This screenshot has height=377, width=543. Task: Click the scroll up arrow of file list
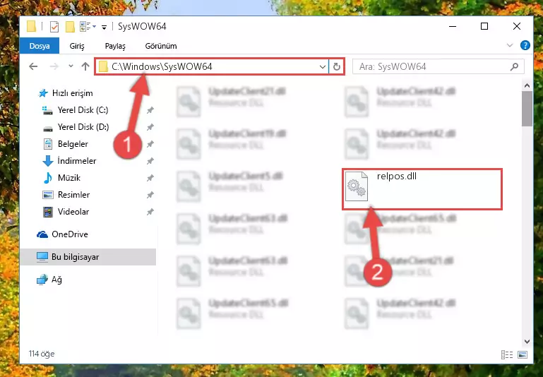click(527, 85)
